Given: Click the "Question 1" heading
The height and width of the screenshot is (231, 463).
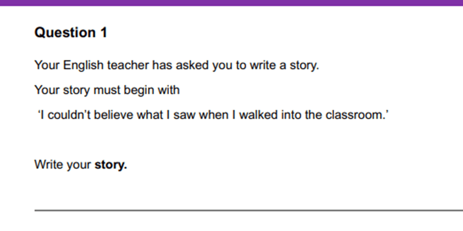Looking at the screenshot, I should (x=71, y=33).
